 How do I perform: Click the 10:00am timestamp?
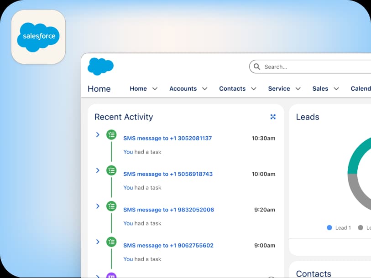[263, 174]
